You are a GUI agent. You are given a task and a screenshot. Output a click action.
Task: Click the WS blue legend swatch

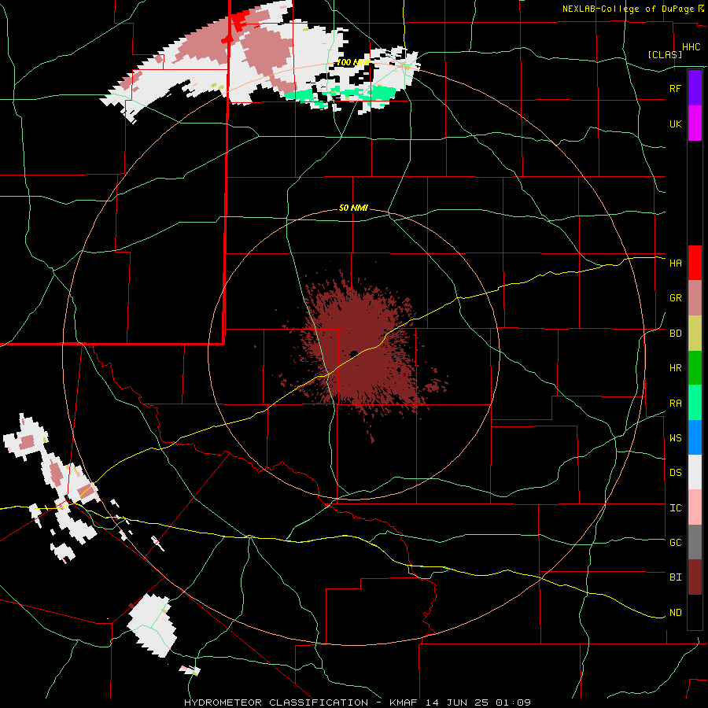coord(695,437)
